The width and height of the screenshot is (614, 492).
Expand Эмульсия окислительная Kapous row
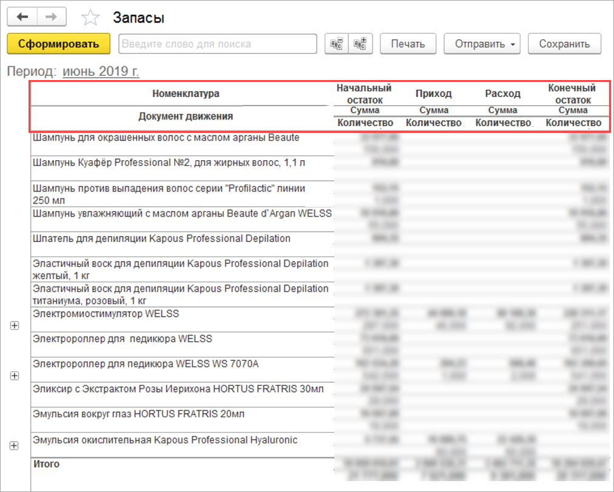point(14,445)
